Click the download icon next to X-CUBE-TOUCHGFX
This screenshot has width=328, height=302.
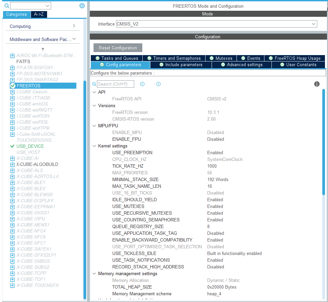tap(12, 285)
